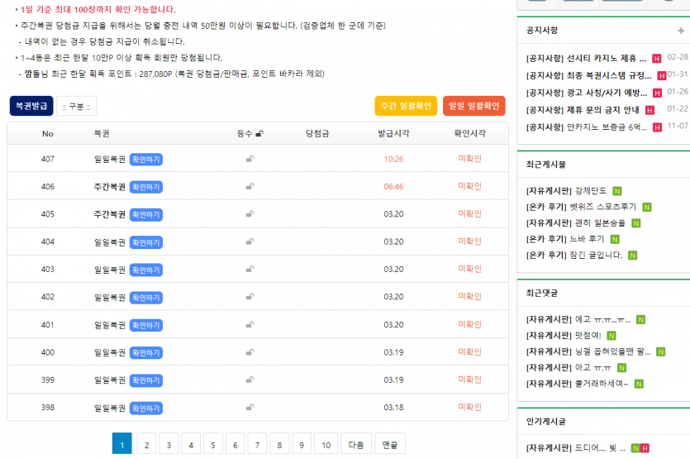Screen dimensions: 690x459
Task: Click the lock icon in the 등수 column header
Action: pos(259,133)
